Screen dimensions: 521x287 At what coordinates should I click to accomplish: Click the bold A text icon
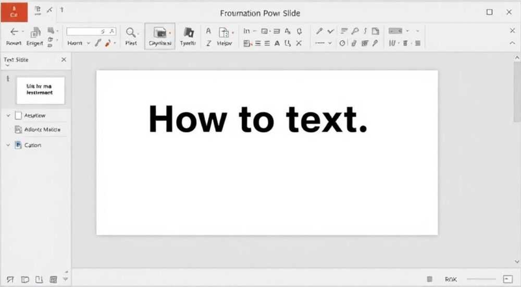point(277,43)
